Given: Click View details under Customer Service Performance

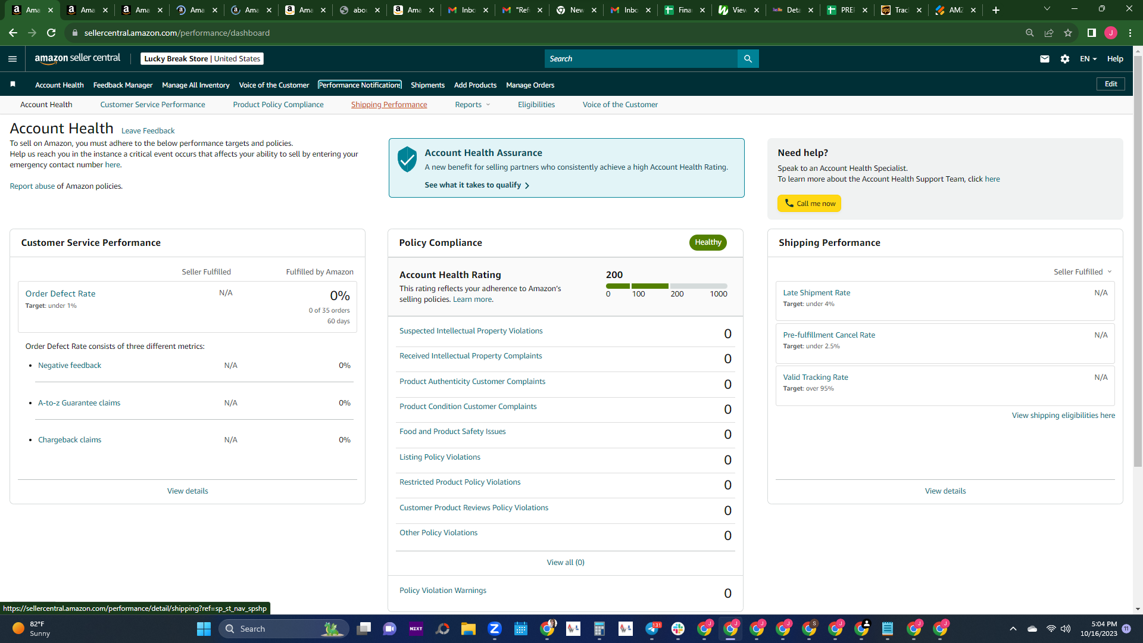Looking at the screenshot, I should pyautogui.click(x=188, y=491).
